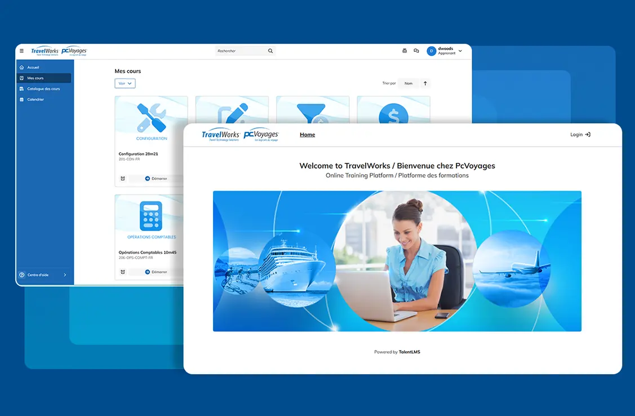635x416 pixels.
Task: Open the messages inbox icon
Action: (405, 51)
